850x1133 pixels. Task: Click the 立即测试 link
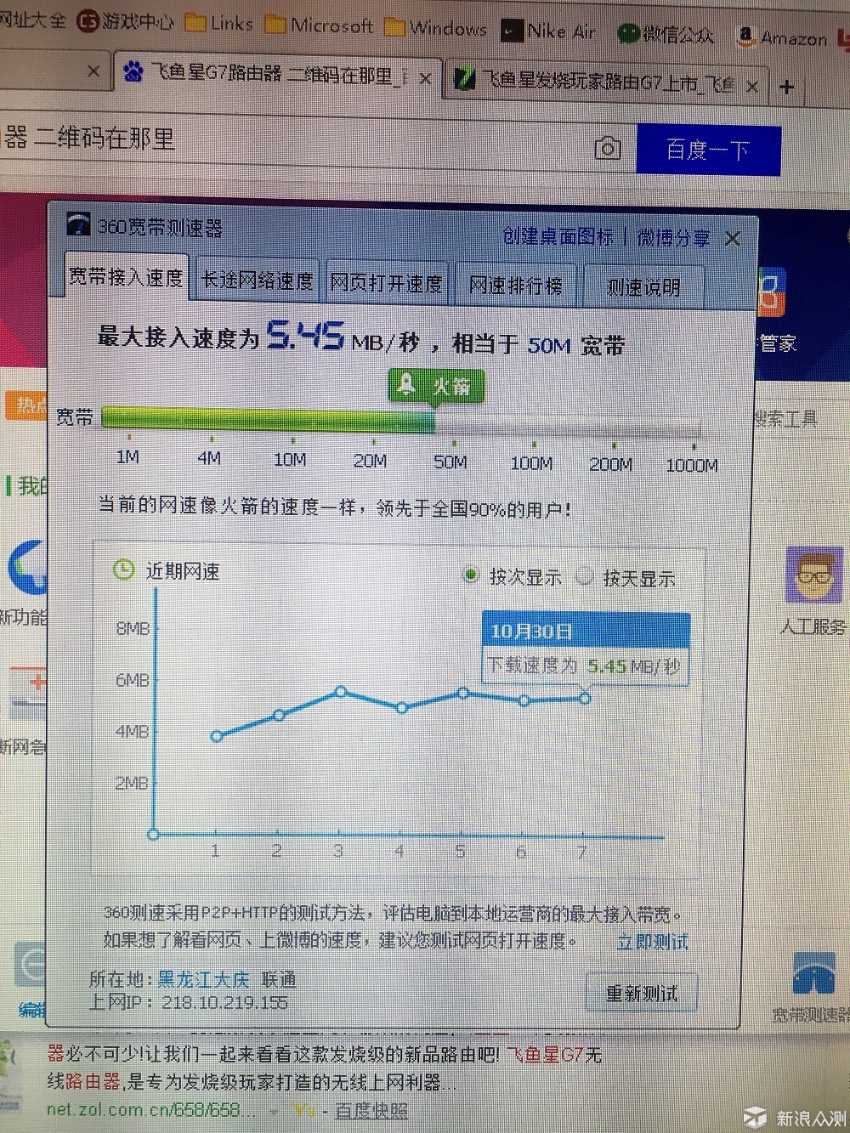(x=653, y=942)
